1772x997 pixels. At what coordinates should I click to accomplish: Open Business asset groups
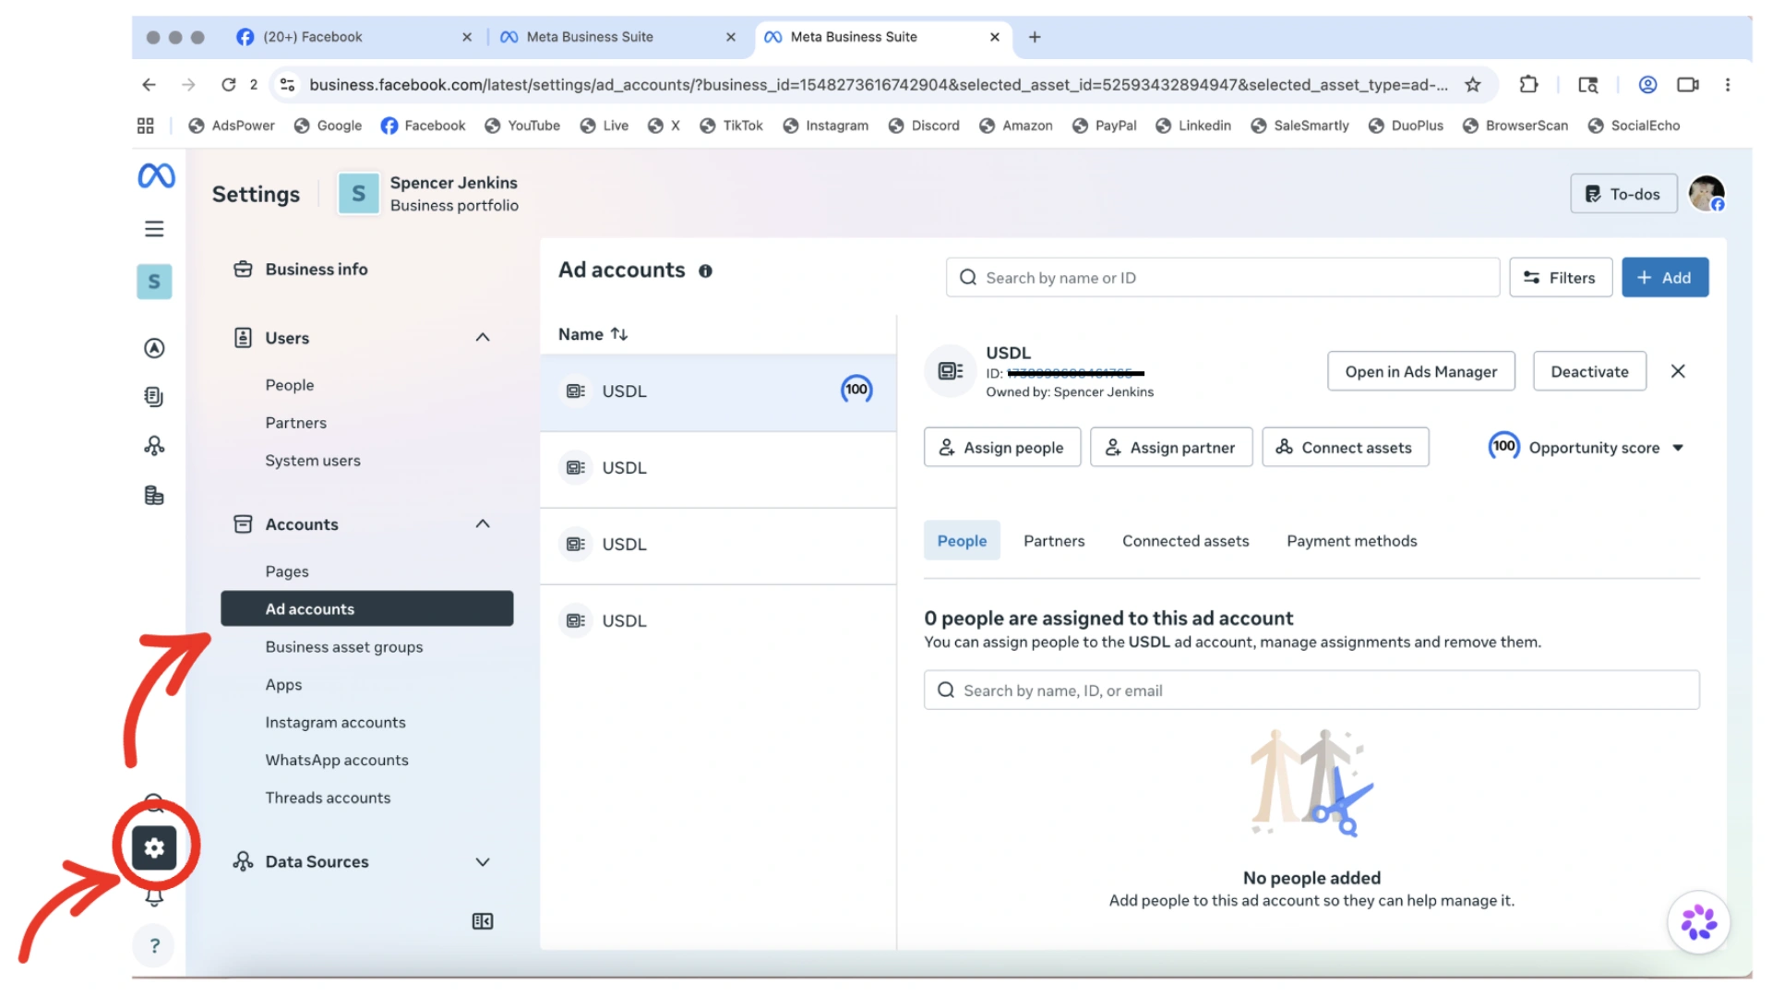click(x=344, y=647)
